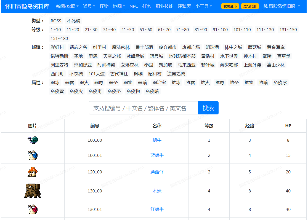The width and height of the screenshot is (308, 220).
Task: Filter by 不死族 type
Action: 73,21
